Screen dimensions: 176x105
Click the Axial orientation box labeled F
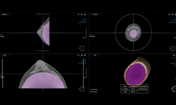(82, 89)
